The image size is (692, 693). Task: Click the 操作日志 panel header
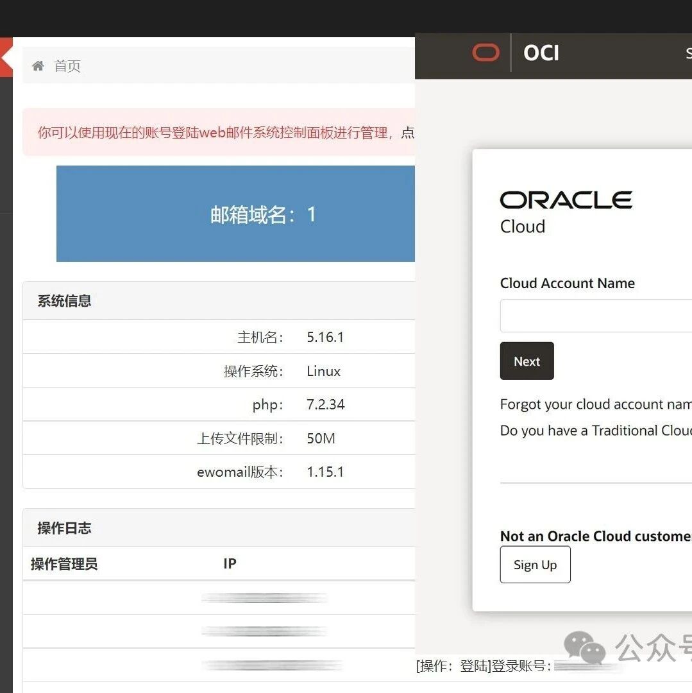(x=219, y=527)
